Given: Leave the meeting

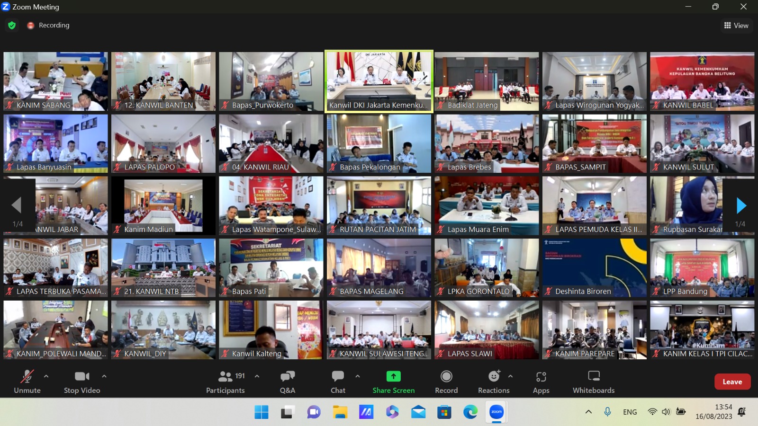Looking at the screenshot, I should click(732, 382).
